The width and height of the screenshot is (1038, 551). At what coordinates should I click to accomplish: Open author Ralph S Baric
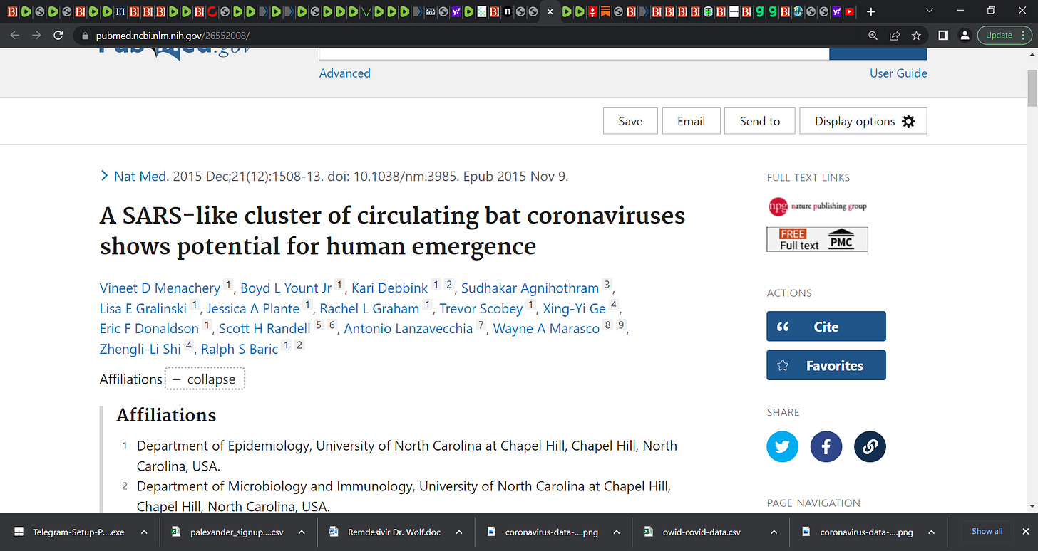pos(240,349)
